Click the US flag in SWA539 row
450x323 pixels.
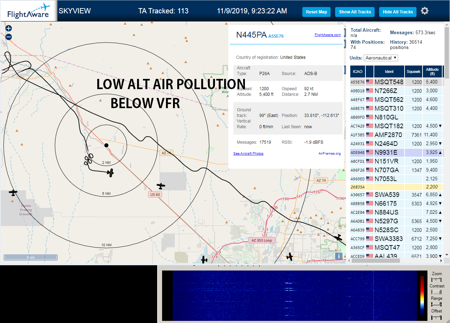pos(370,195)
